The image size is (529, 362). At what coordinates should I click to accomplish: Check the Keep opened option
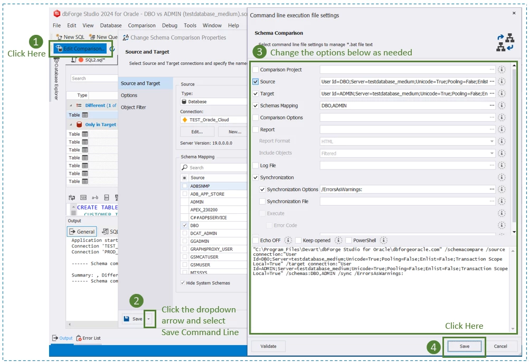tap(298, 240)
